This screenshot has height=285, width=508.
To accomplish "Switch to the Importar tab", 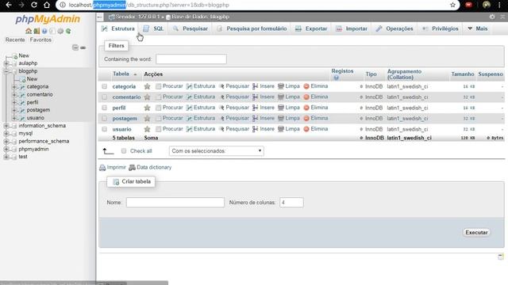I will pyautogui.click(x=352, y=28).
